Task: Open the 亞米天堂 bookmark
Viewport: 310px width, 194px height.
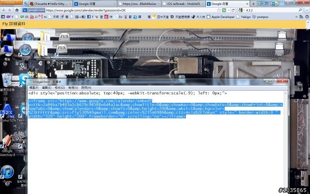Action: 160,17
